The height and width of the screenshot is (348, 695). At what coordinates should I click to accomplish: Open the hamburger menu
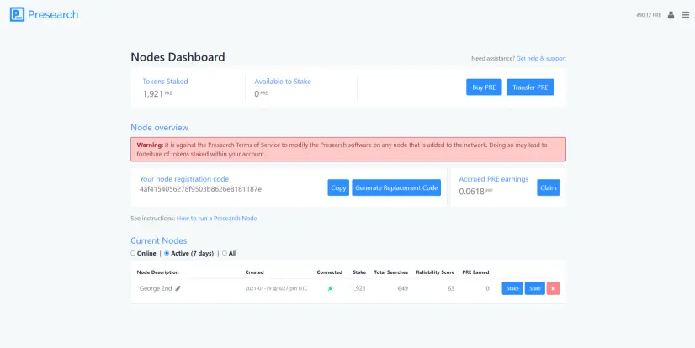click(685, 15)
